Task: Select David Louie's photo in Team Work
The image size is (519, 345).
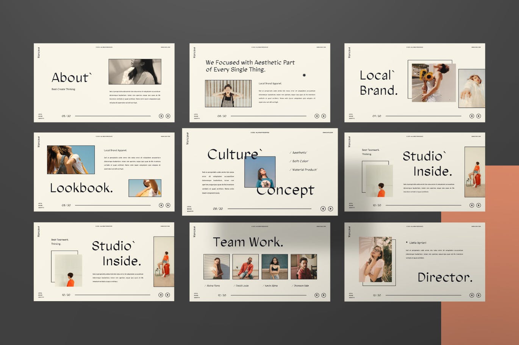Action: click(245, 267)
